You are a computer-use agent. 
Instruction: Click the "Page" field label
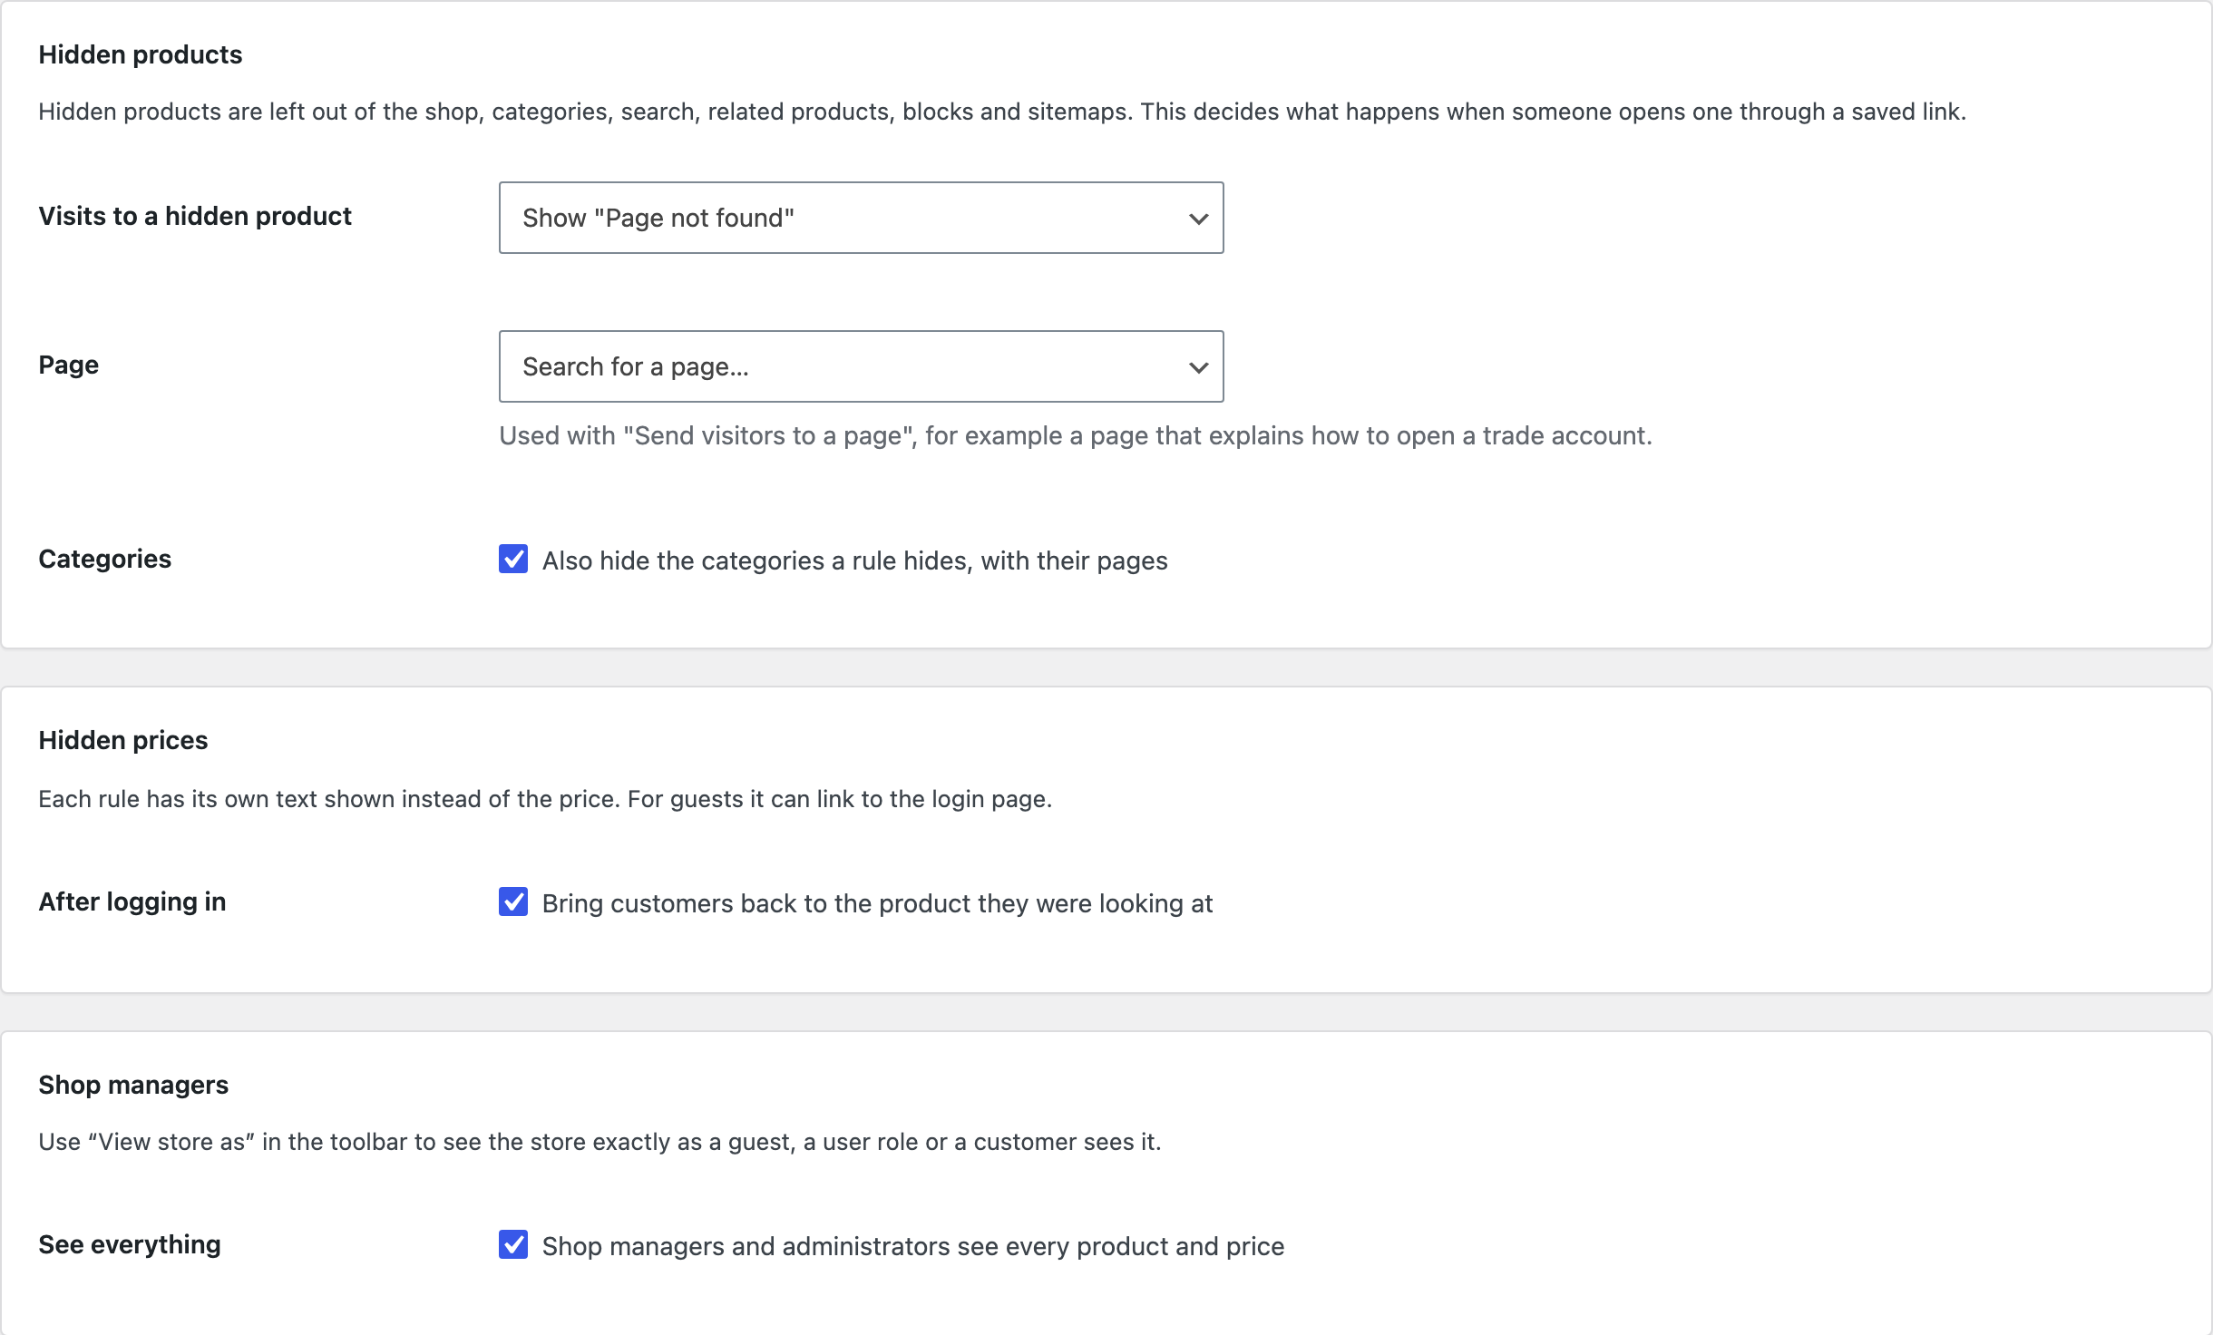click(x=69, y=365)
